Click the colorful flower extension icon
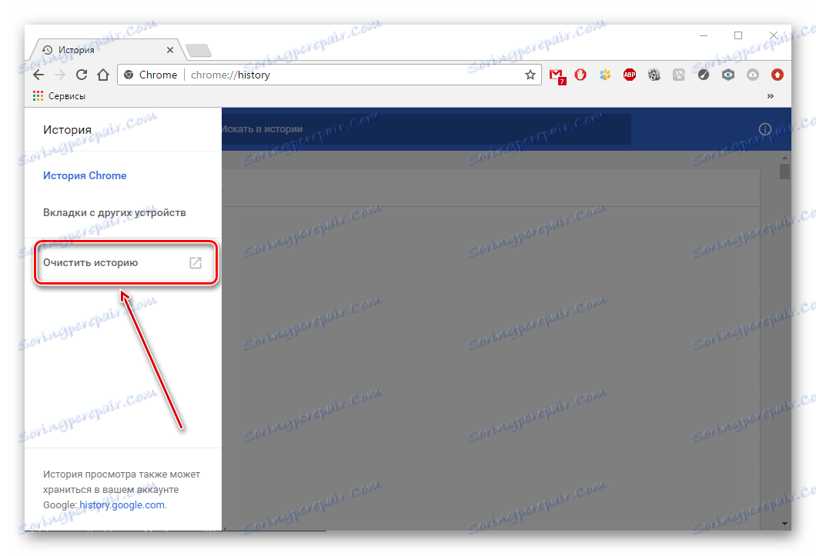The height and width of the screenshot is (556, 816). (x=605, y=75)
